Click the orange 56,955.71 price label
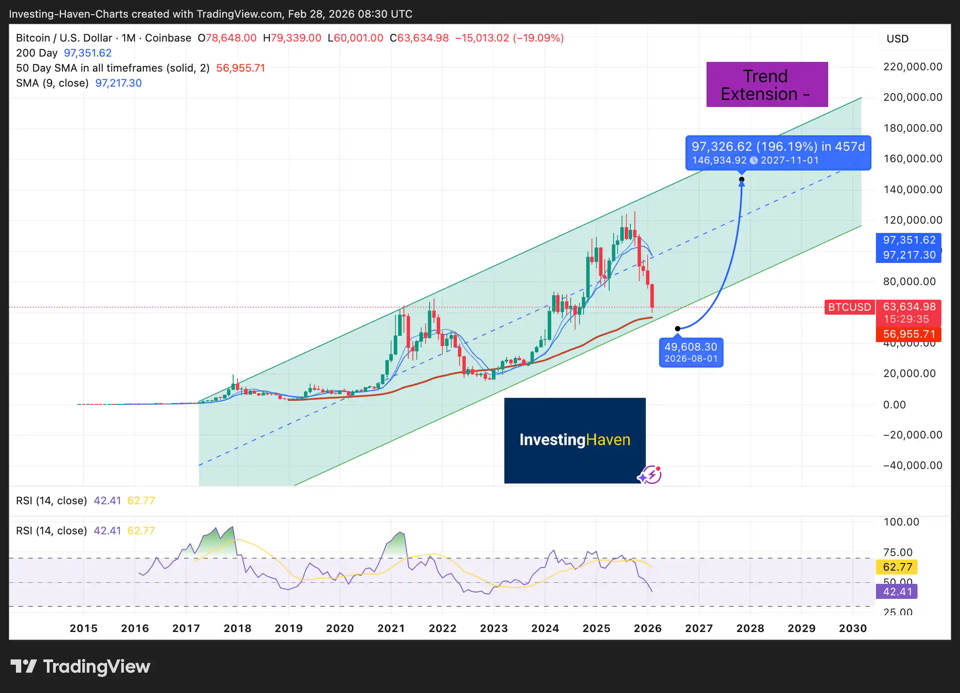The image size is (960, 693). (x=909, y=334)
